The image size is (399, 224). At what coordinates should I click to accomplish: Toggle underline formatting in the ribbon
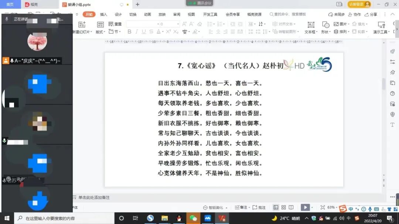point(143,32)
